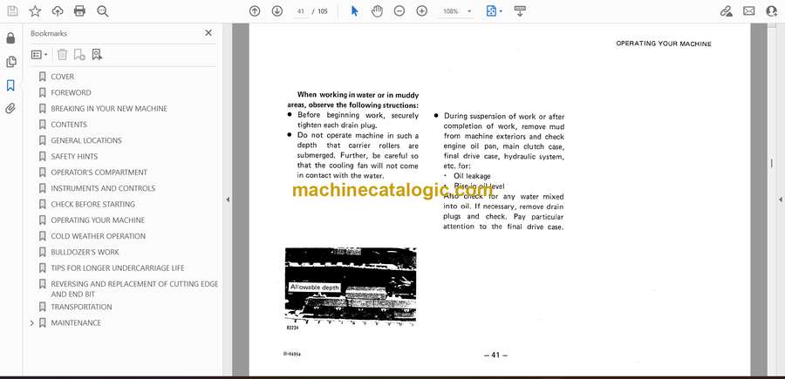Open the bookmark options menu dropdown
The image size is (785, 379).
(39, 55)
